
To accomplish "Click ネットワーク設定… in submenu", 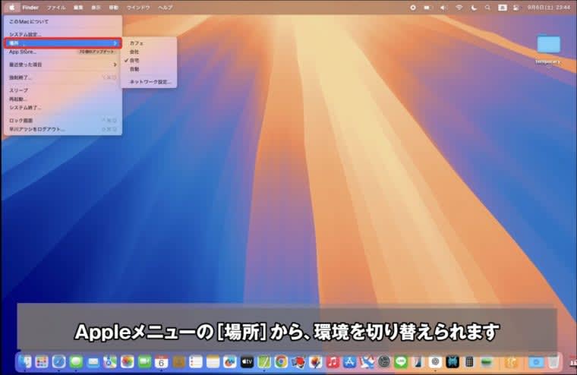I will point(150,81).
